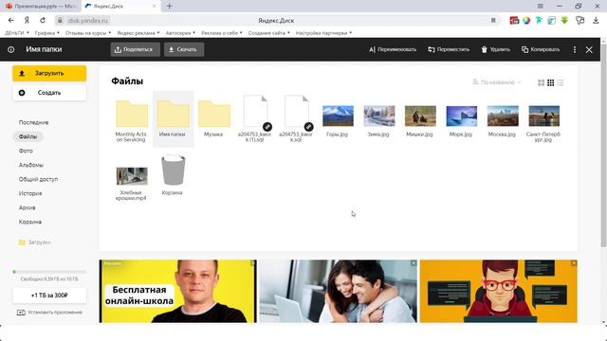
Task: Move folder via Переместить
Action: (x=449, y=49)
